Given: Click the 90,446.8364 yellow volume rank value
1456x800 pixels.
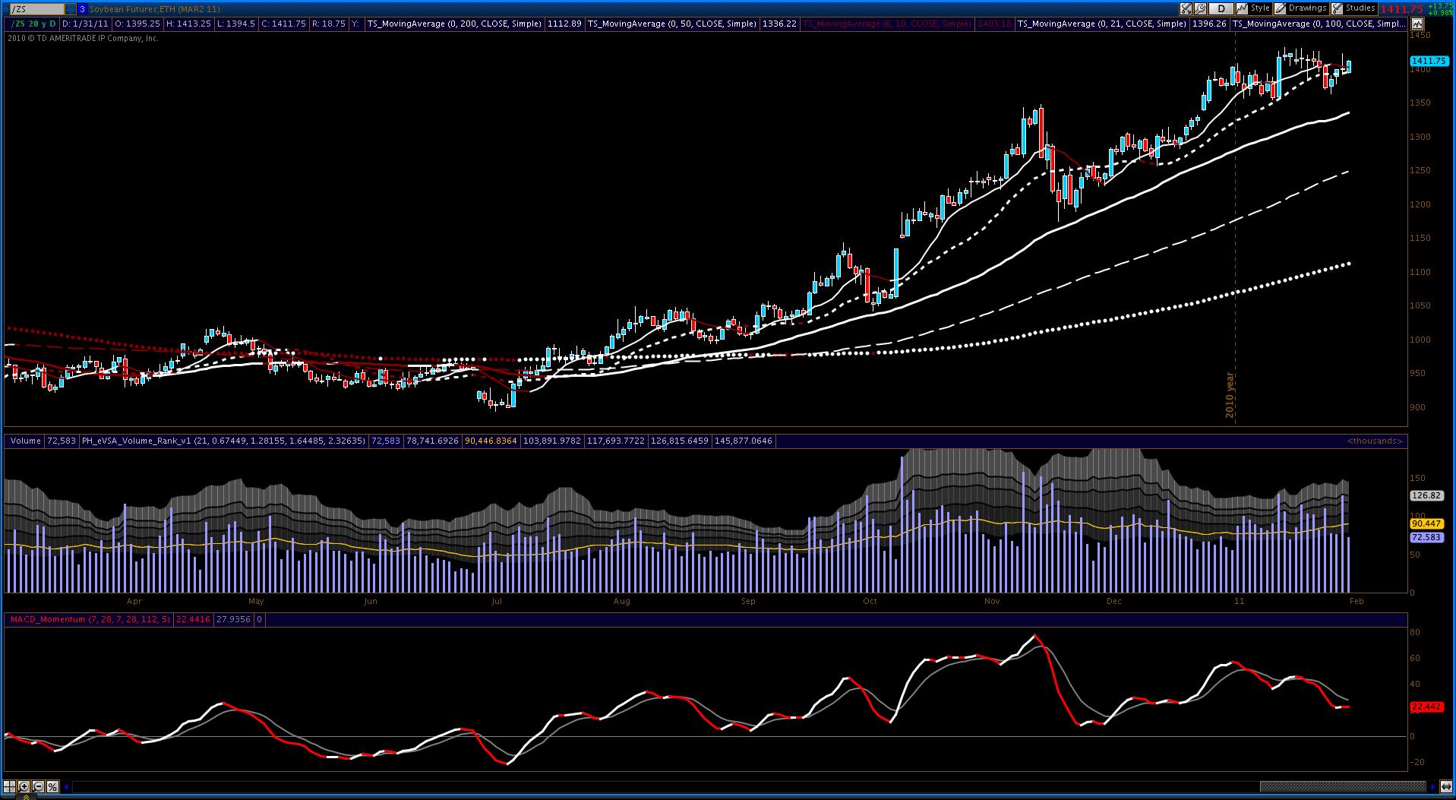Looking at the screenshot, I should click(491, 441).
